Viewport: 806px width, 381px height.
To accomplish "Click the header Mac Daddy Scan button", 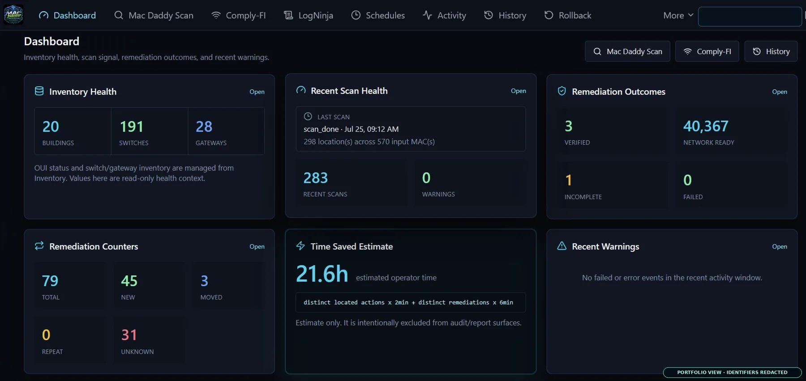I will pyautogui.click(x=627, y=51).
